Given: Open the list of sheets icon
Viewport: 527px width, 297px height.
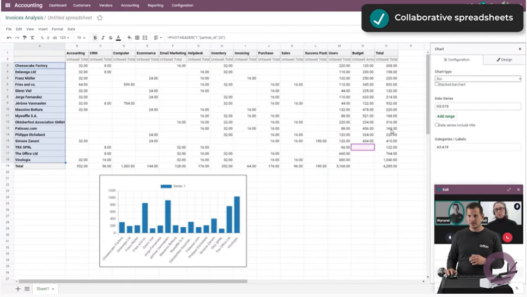Looking at the screenshot, I should click(x=27, y=289).
